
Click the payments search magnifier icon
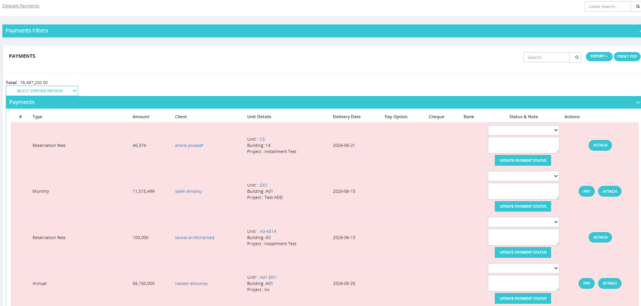[x=576, y=57]
